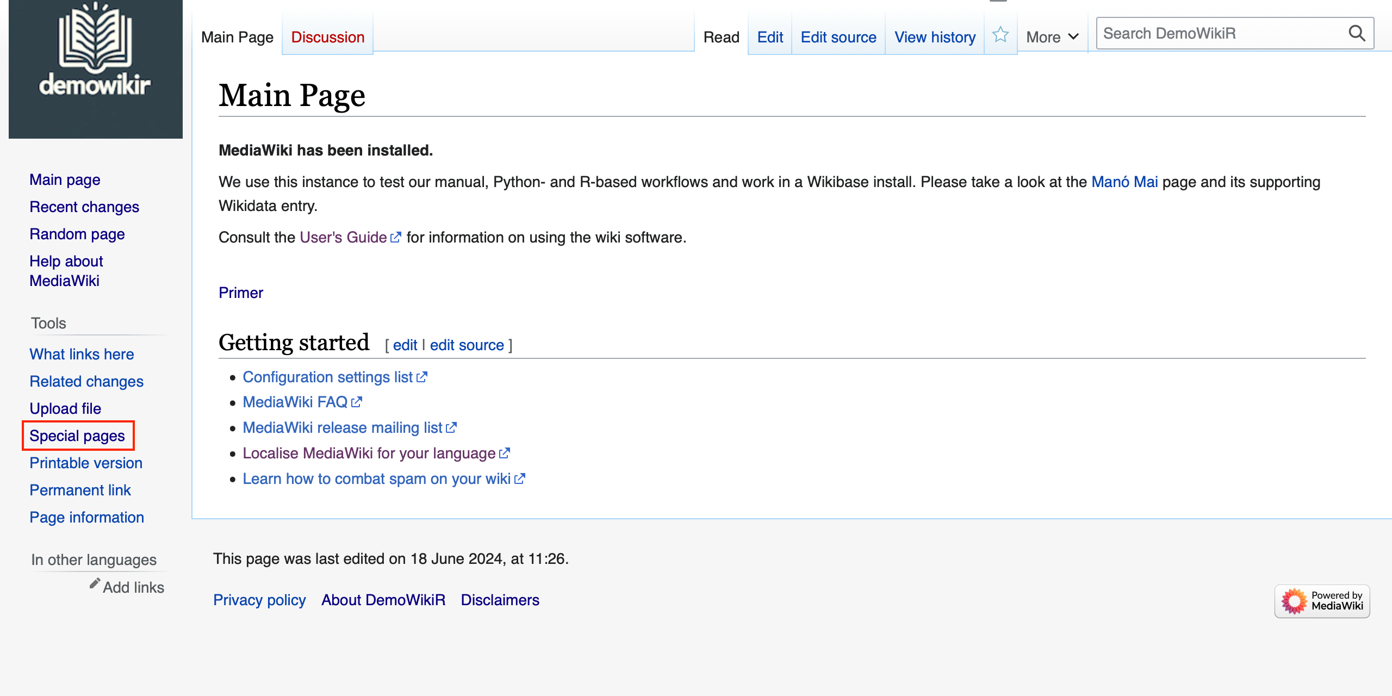Go to Recent changes in sidebar
1392x696 pixels.
point(84,207)
